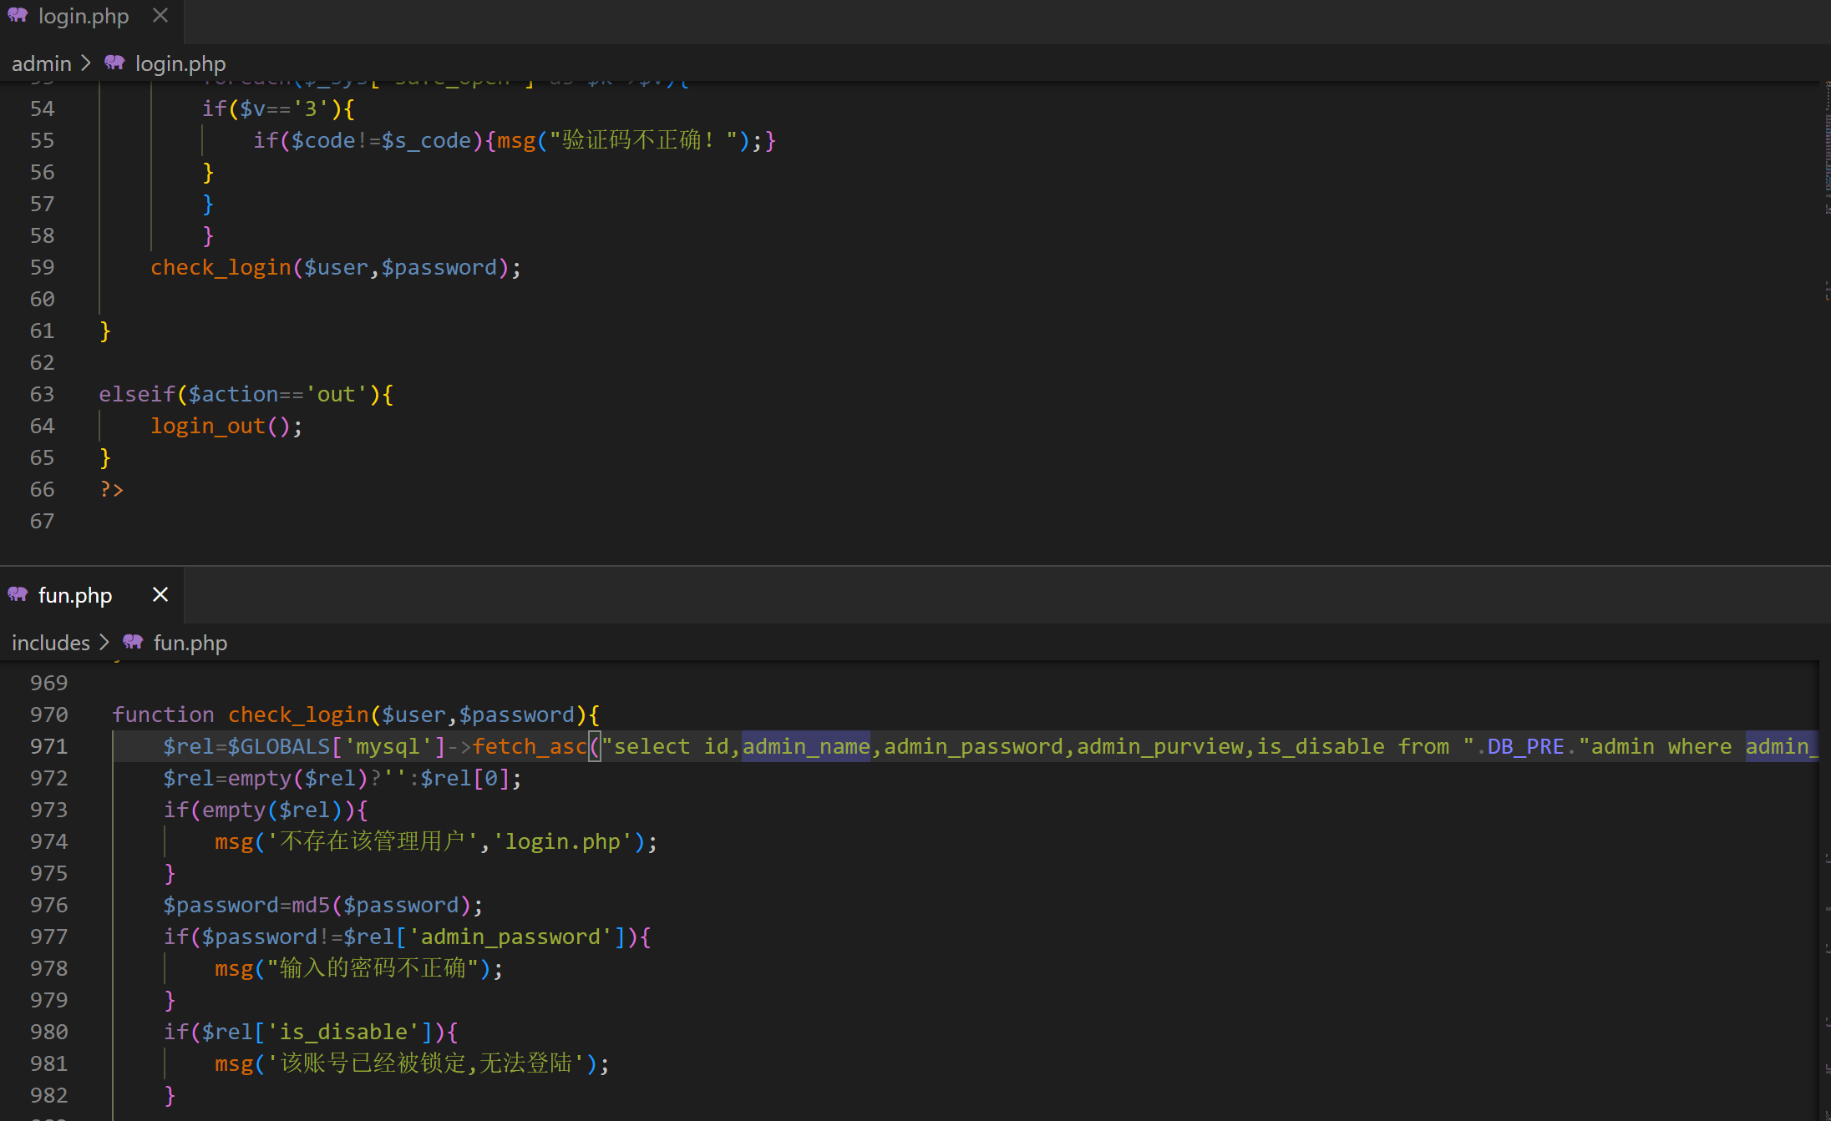Click check_login call on line 59

click(221, 267)
